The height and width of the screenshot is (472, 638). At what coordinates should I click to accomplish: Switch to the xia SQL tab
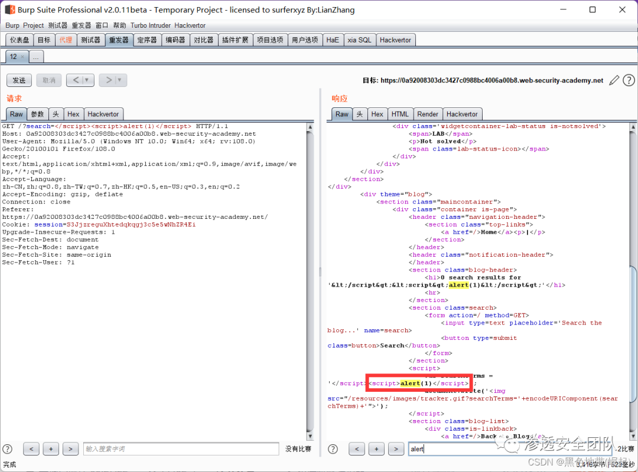click(x=359, y=40)
